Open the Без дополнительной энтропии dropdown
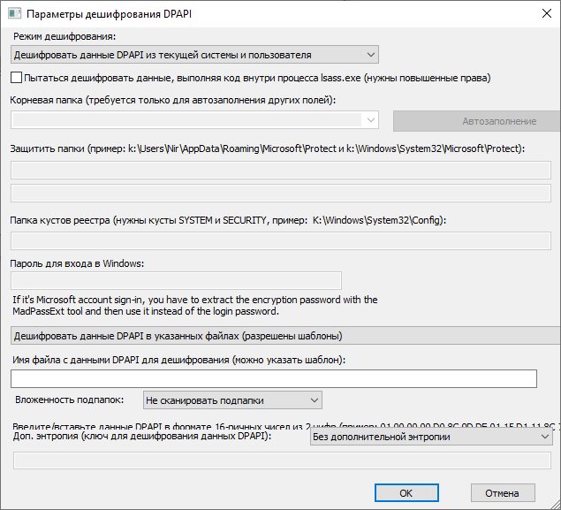The height and width of the screenshot is (510, 561). (x=431, y=437)
